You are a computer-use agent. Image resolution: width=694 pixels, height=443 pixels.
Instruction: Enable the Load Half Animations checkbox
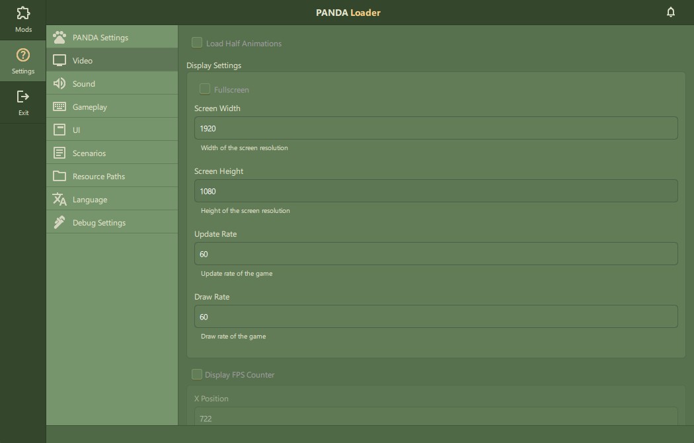pos(197,43)
